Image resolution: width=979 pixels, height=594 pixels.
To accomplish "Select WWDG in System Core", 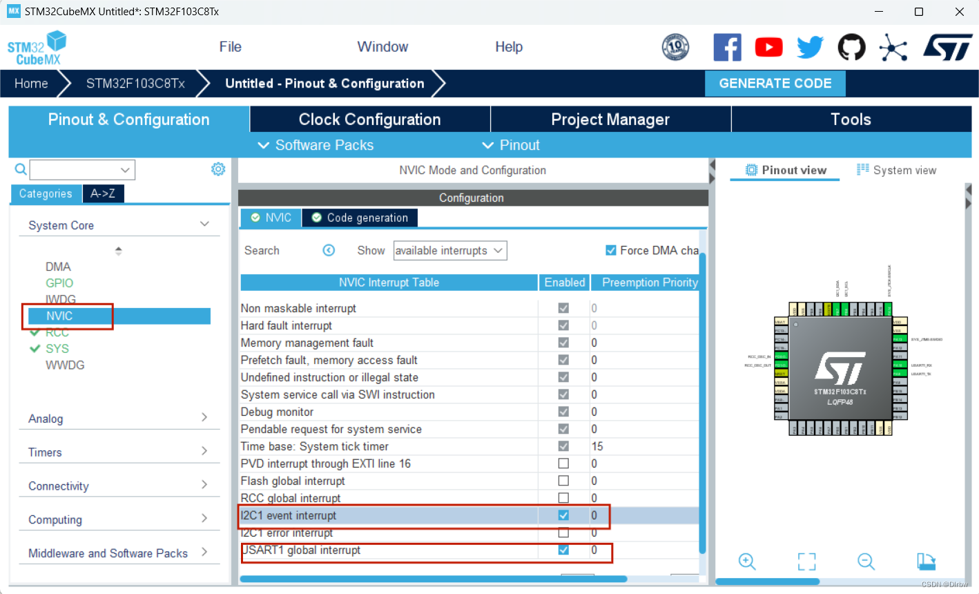I will 65,365.
